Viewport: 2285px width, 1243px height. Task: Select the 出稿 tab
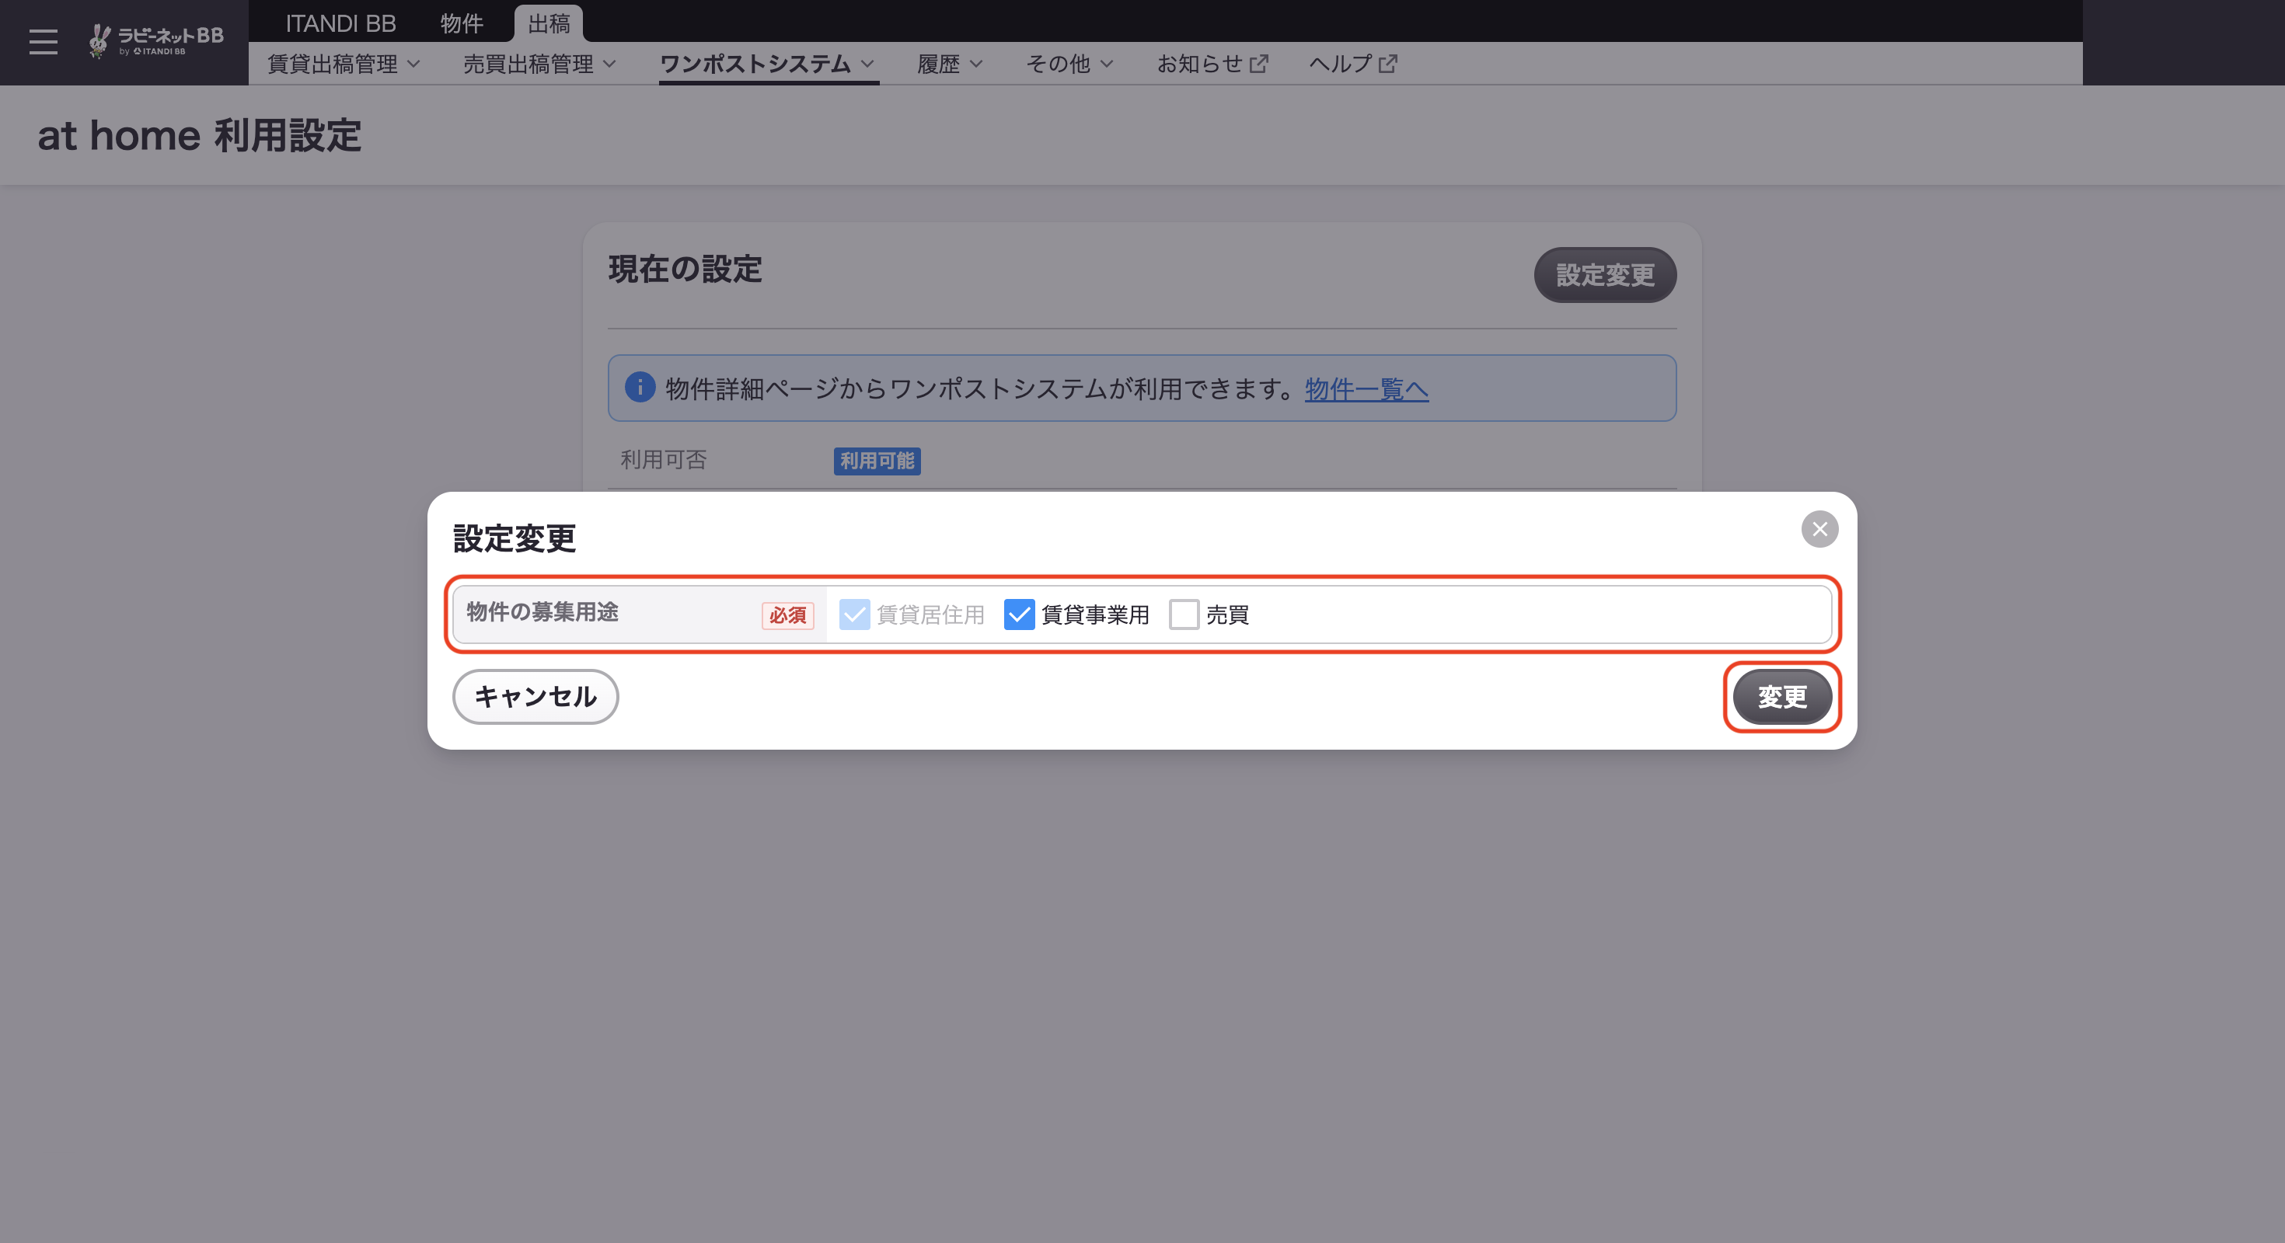(548, 23)
